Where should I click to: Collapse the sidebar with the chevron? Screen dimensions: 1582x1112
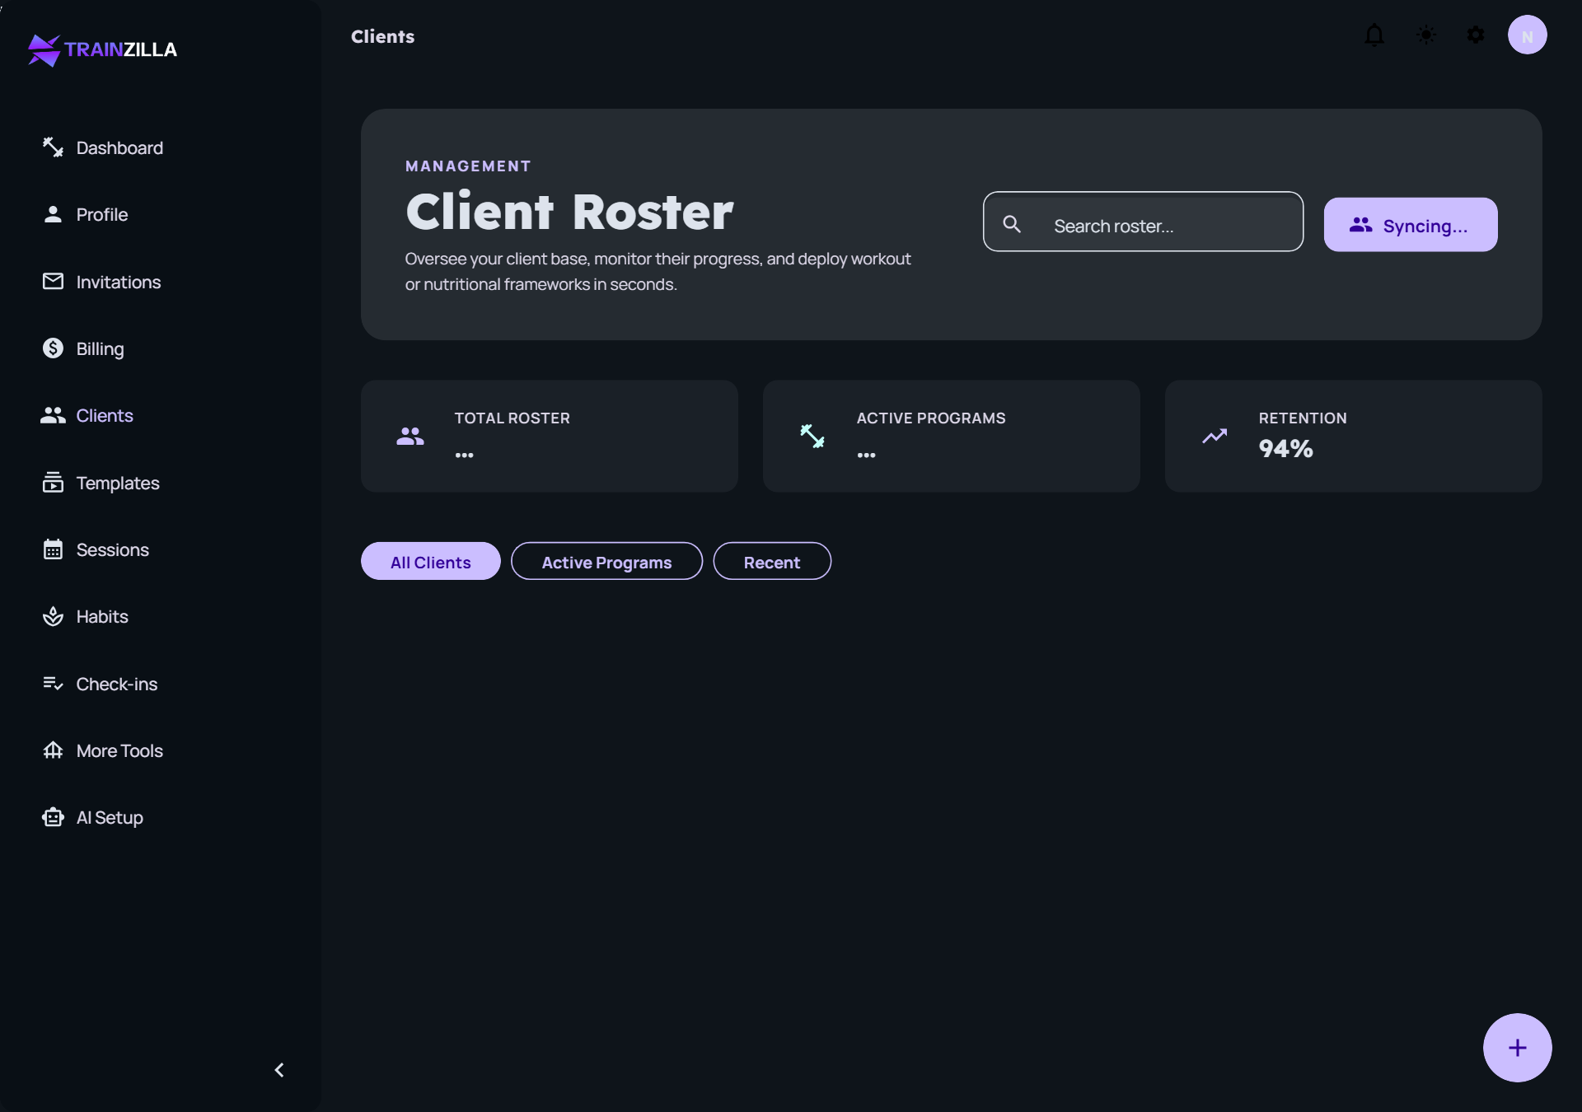279,1070
